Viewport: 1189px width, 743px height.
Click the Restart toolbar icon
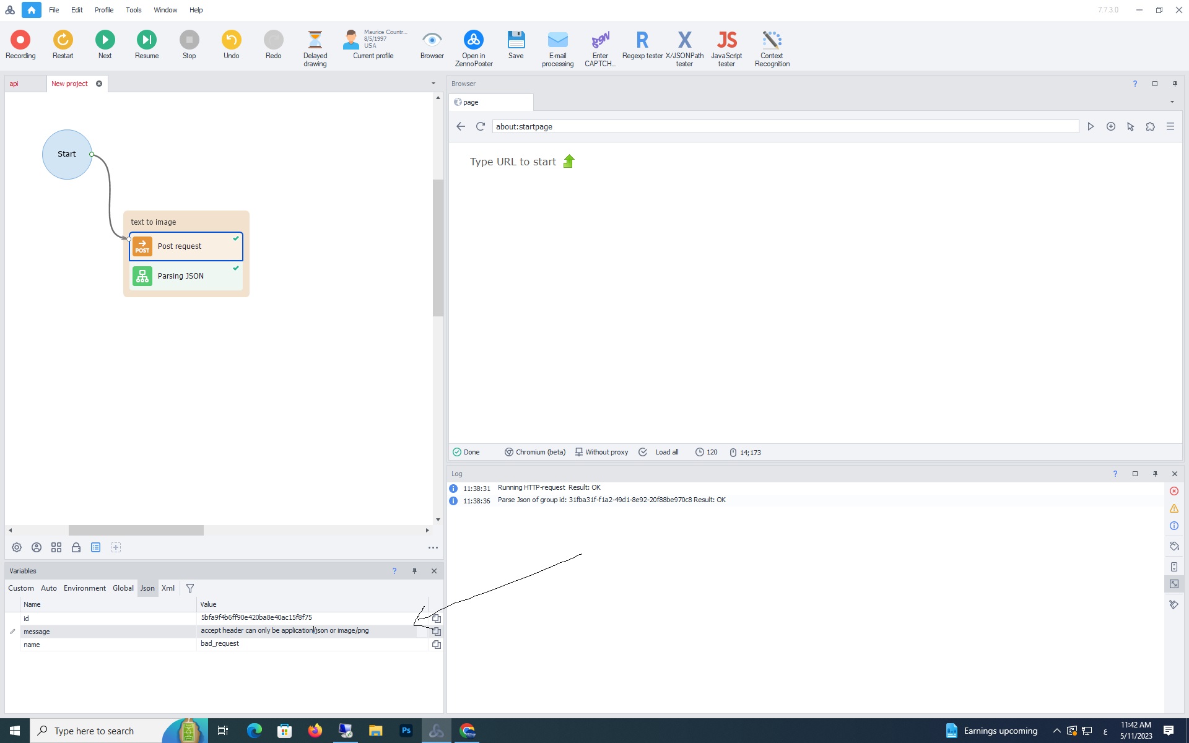63,45
